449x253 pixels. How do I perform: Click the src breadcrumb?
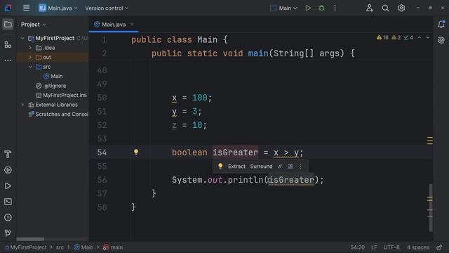60,247
